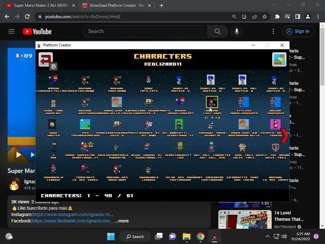Viewport: 325px width, 244px height.
Task: Open the volume control in system tray
Action: pos(284,236)
